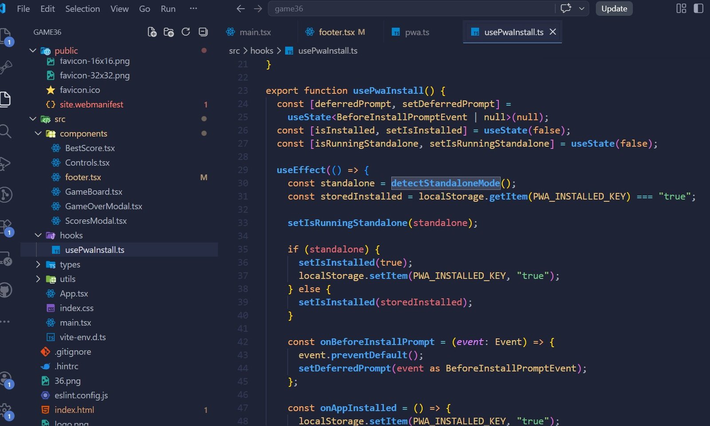Open the File menu

(x=23, y=8)
